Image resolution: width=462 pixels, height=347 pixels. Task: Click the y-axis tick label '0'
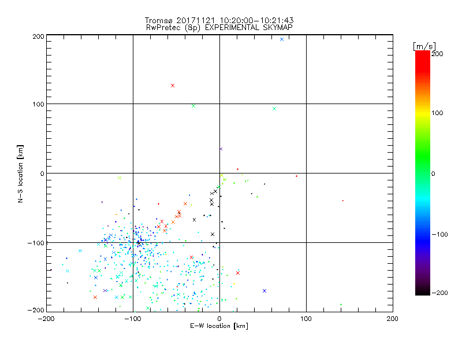[x=42, y=173]
